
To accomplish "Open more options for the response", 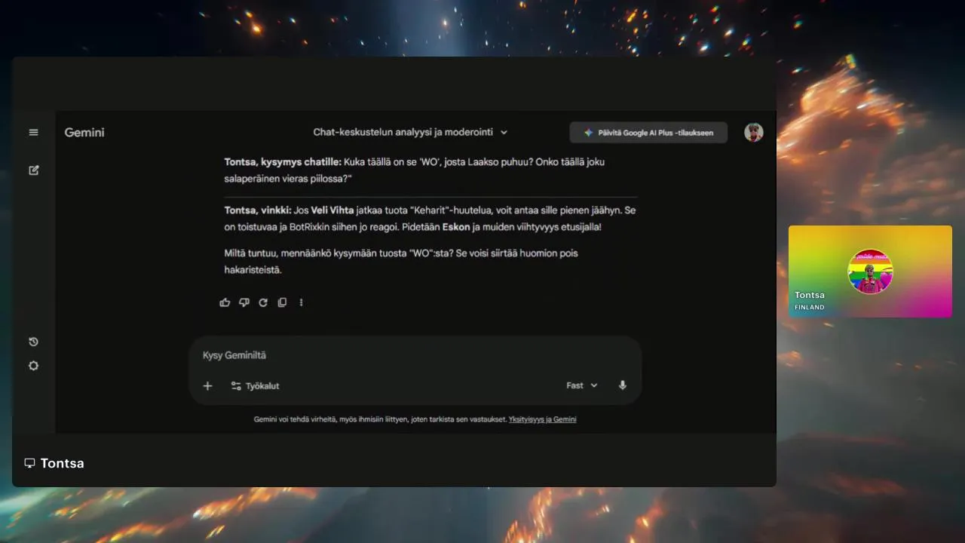I will [x=301, y=302].
